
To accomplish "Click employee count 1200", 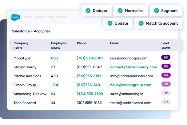I will coord(55,85).
